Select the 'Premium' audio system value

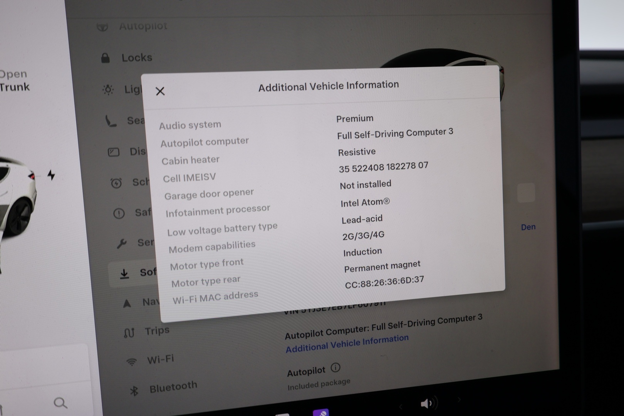pos(355,119)
